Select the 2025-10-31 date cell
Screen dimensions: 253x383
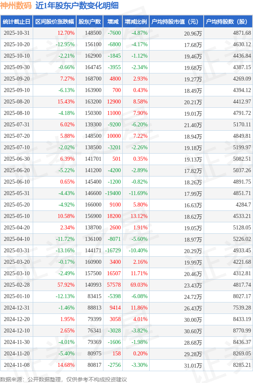pos(17,33)
